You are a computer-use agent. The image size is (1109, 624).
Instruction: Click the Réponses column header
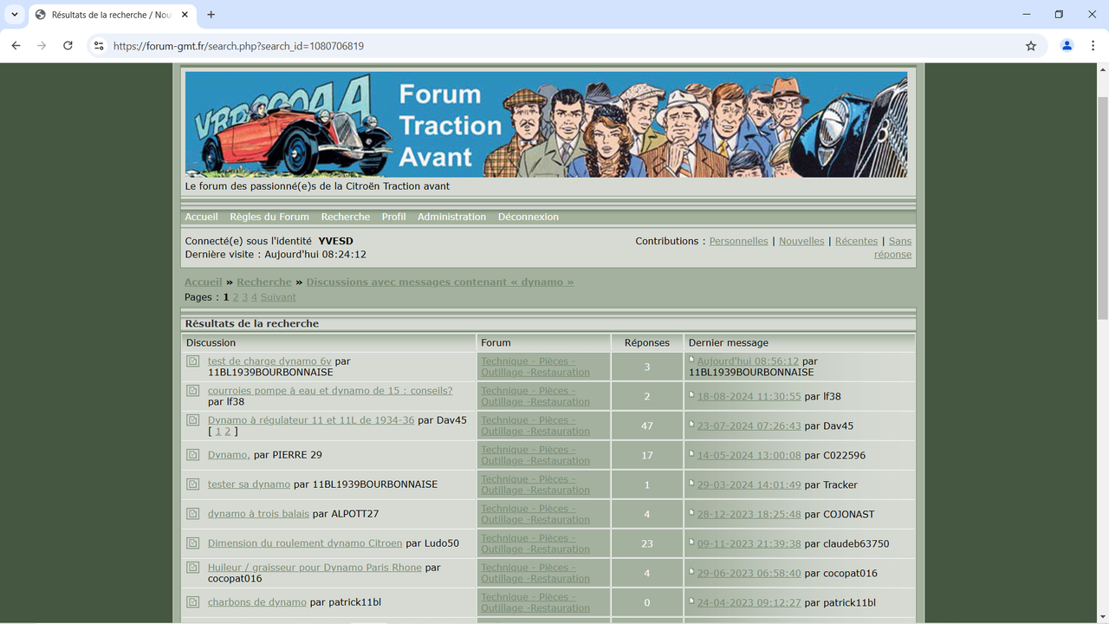[x=647, y=342]
